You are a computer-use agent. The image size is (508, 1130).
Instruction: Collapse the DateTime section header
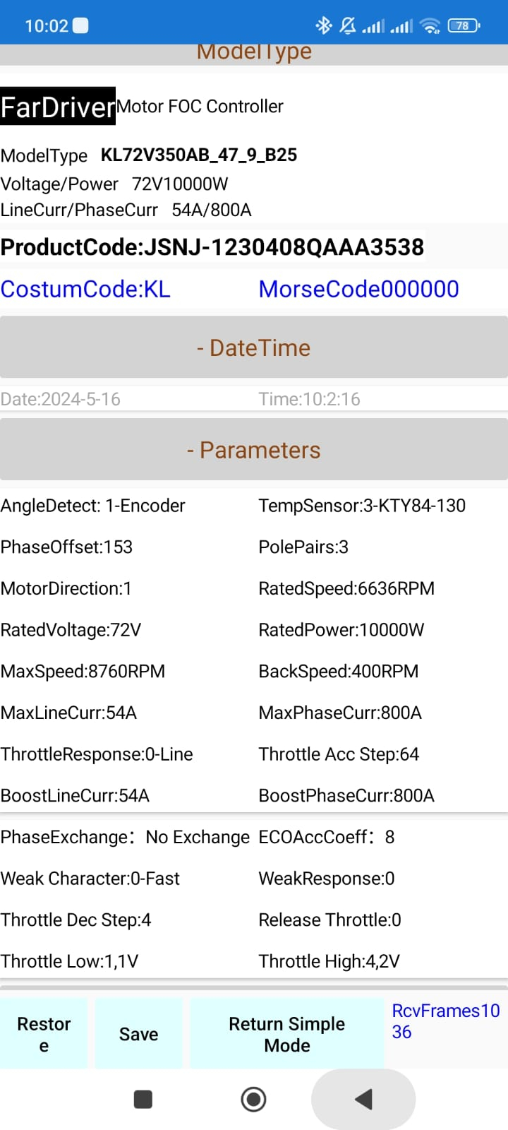(x=254, y=347)
